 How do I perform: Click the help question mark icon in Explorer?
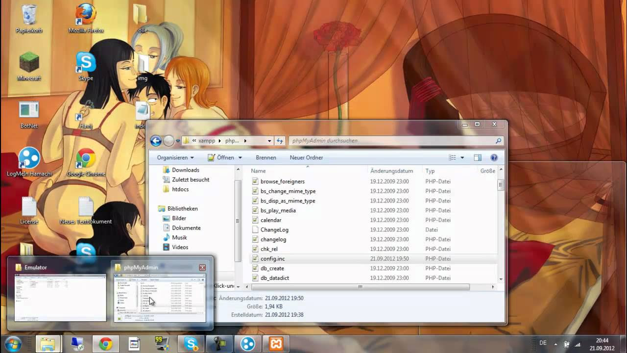point(494,157)
